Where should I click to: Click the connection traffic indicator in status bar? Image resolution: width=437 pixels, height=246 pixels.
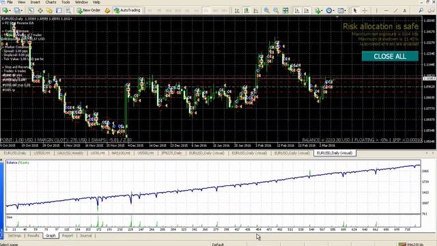[x=411, y=245]
